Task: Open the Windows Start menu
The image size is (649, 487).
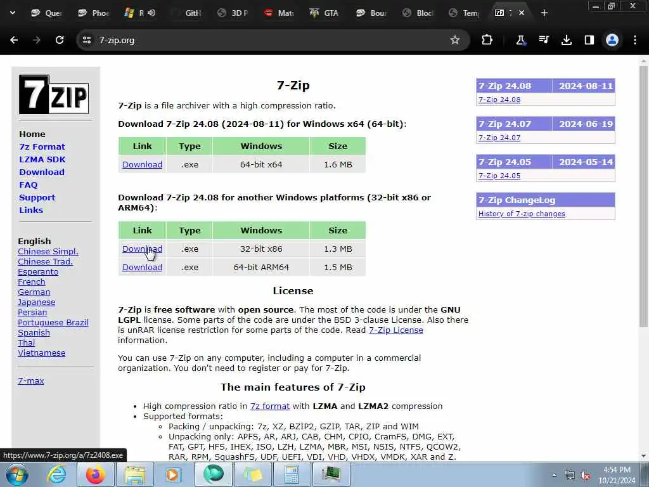Action: tap(17, 474)
